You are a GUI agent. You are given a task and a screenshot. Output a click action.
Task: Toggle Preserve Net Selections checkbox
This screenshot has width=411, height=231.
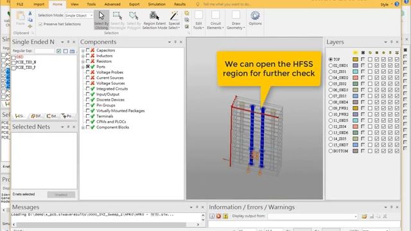point(40,24)
